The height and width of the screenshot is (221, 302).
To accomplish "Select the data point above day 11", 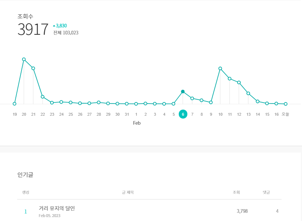I will click(230, 78).
